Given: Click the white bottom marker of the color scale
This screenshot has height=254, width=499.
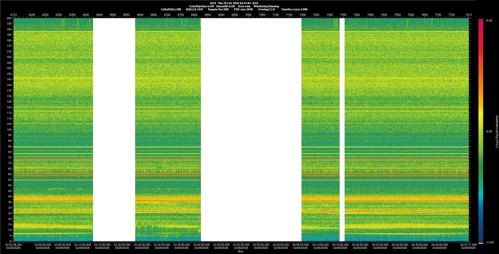Looking at the screenshot, I should [481, 243].
